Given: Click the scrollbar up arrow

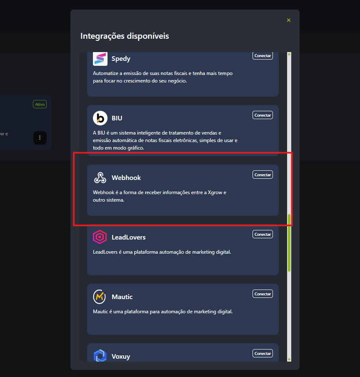Looking at the screenshot, I should (x=289, y=54).
